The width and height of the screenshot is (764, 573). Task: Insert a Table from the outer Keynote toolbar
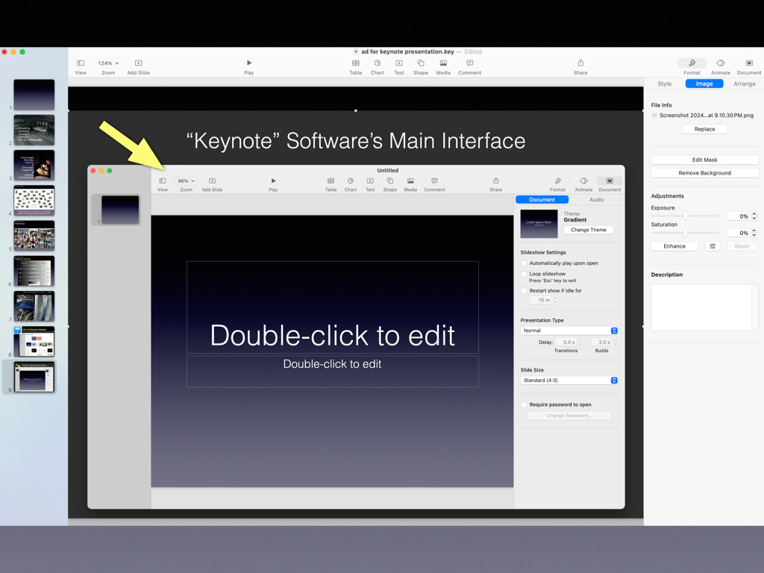coord(356,63)
